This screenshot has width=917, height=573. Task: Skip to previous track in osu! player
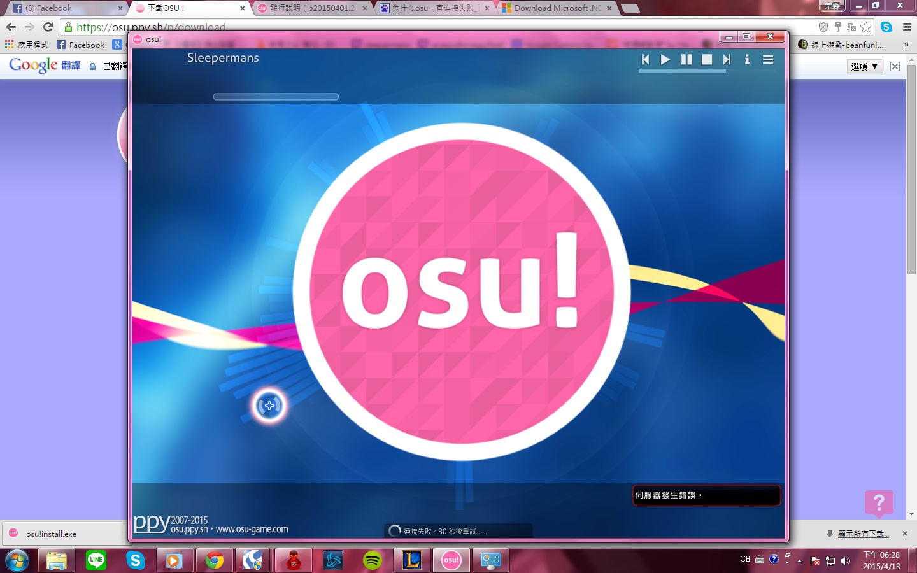click(x=645, y=59)
